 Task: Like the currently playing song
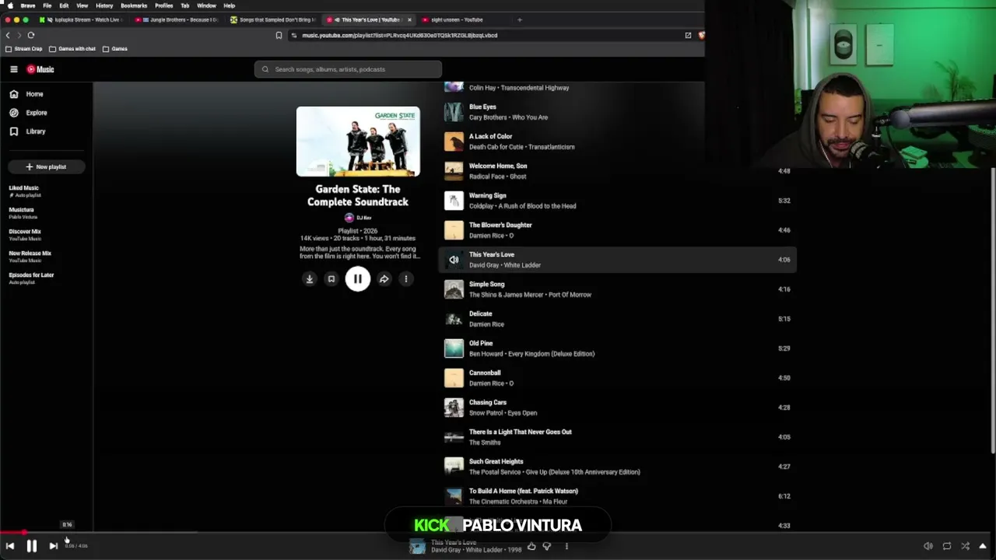531,547
